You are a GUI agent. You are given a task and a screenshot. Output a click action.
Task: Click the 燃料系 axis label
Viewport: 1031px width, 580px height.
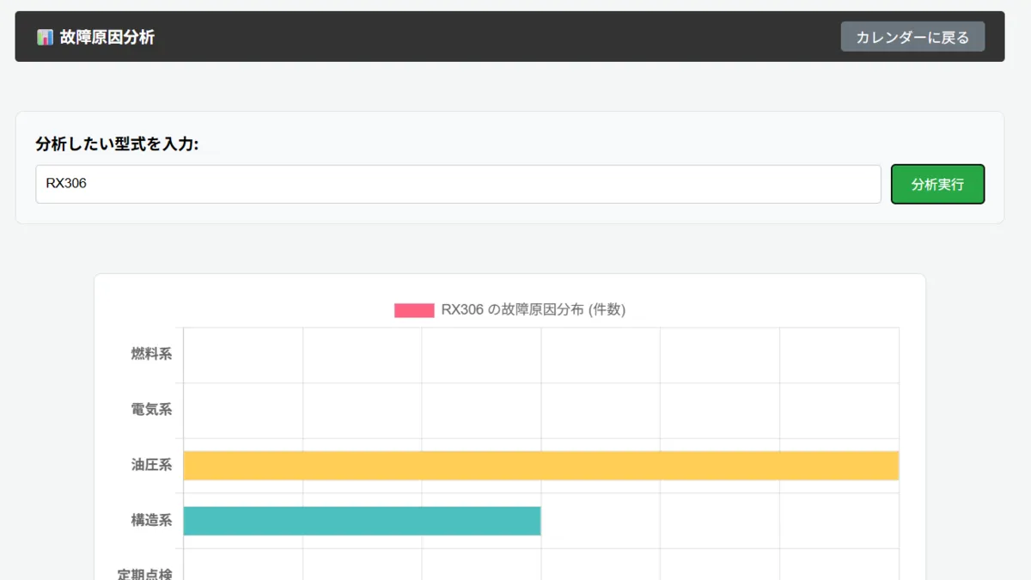click(x=151, y=354)
